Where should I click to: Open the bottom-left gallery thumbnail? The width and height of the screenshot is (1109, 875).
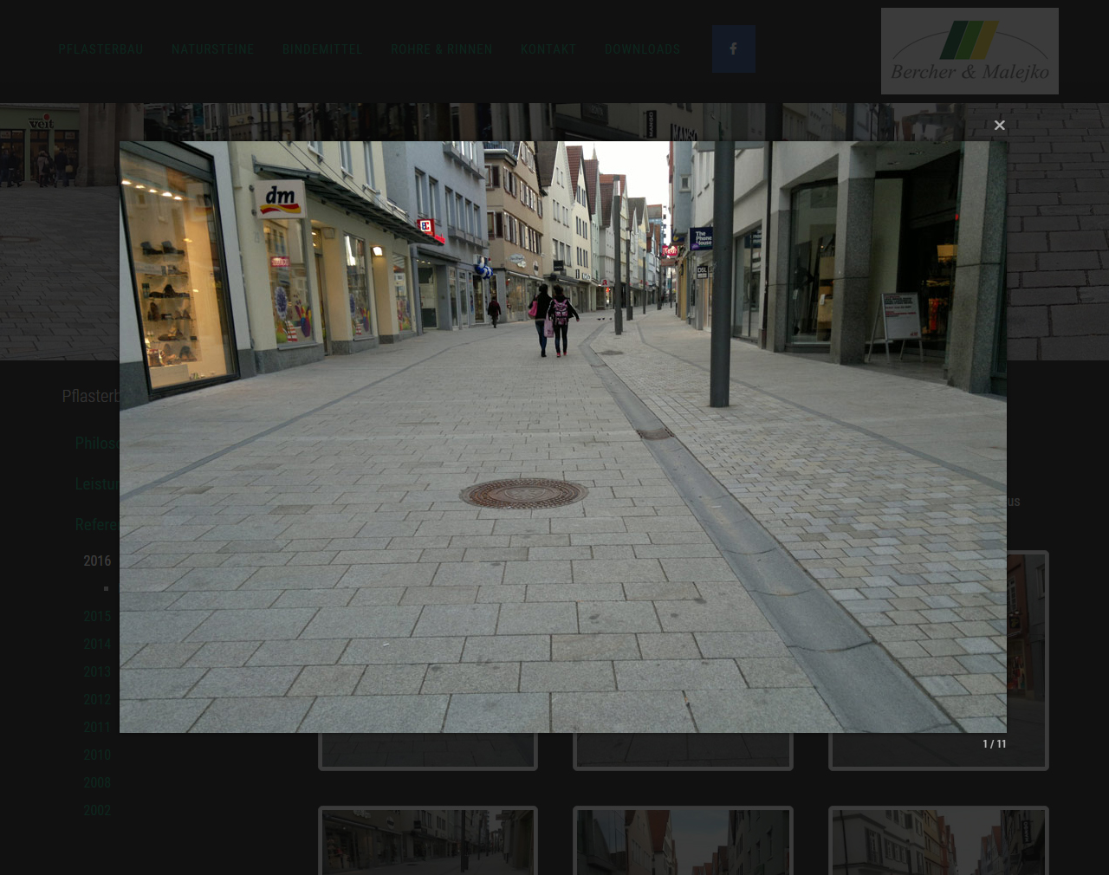tap(428, 840)
